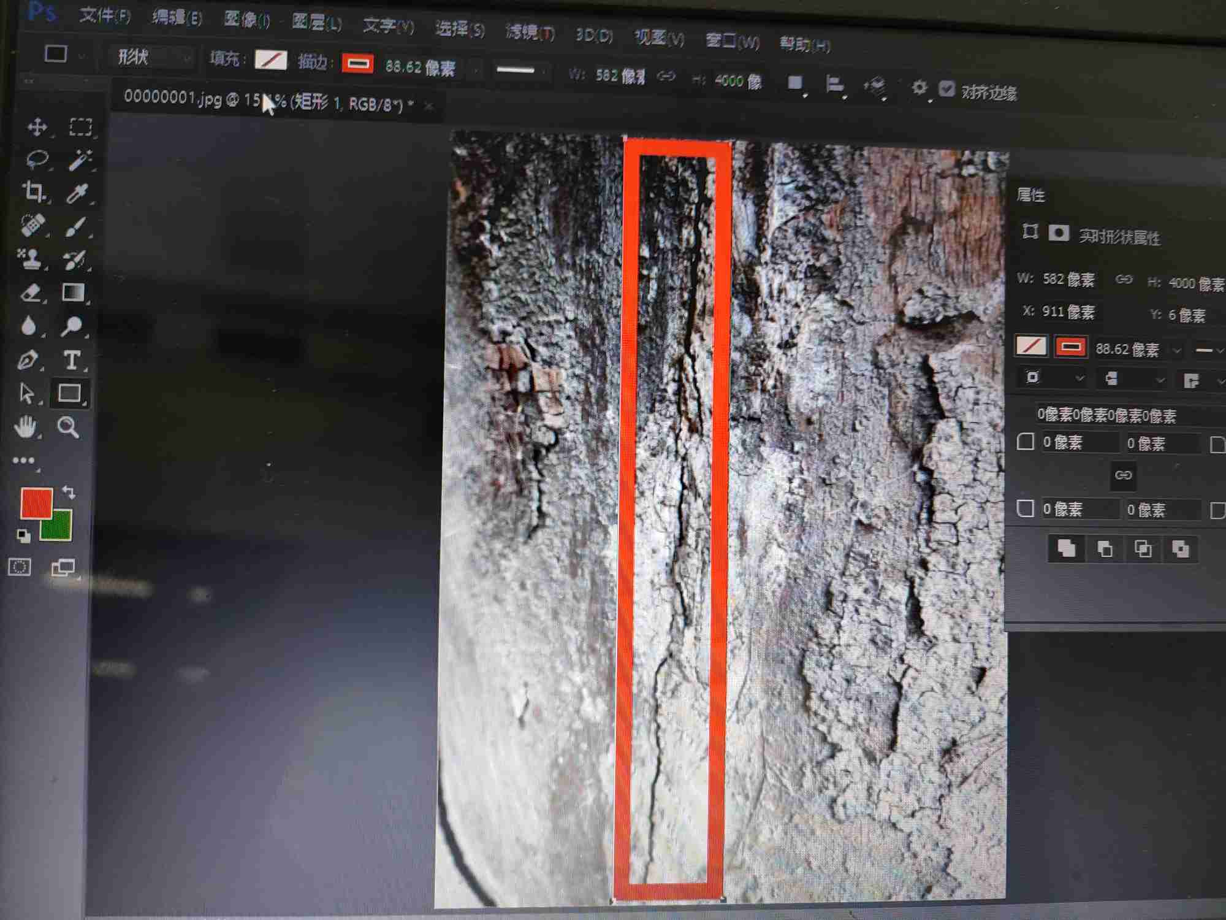Image resolution: width=1226 pixels, height=920 pixels.
Task: Select the Eyedropper tool
Action: (77, 193)
